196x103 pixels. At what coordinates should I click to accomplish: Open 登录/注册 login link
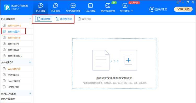coord(161,9)
